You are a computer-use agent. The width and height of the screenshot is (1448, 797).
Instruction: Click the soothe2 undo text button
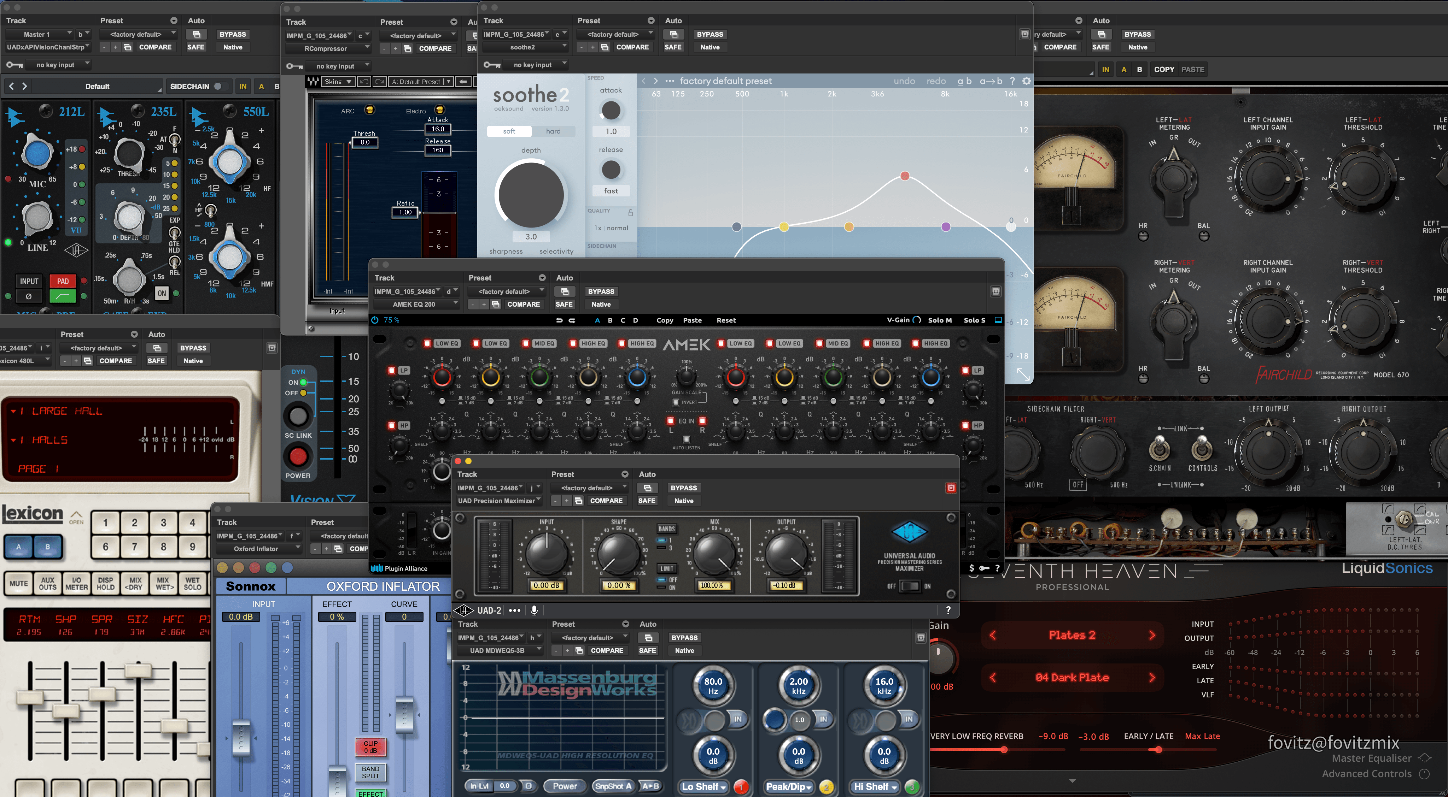click(x=904, y=81)
